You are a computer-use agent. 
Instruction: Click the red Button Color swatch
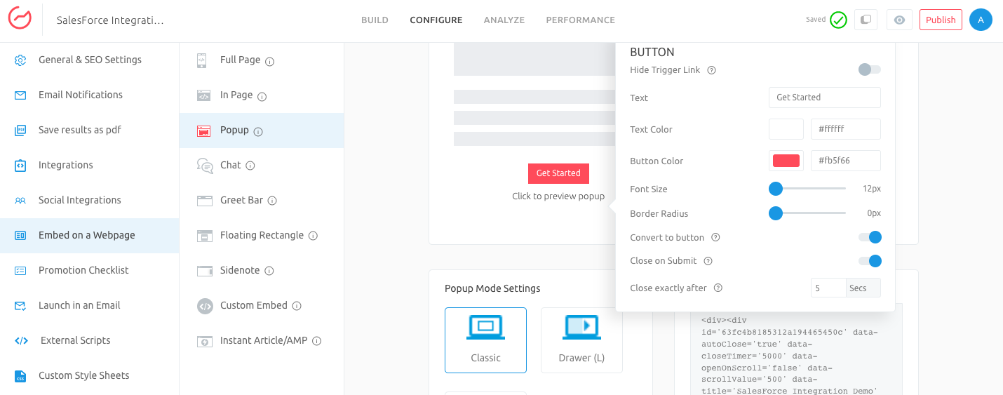786,161
